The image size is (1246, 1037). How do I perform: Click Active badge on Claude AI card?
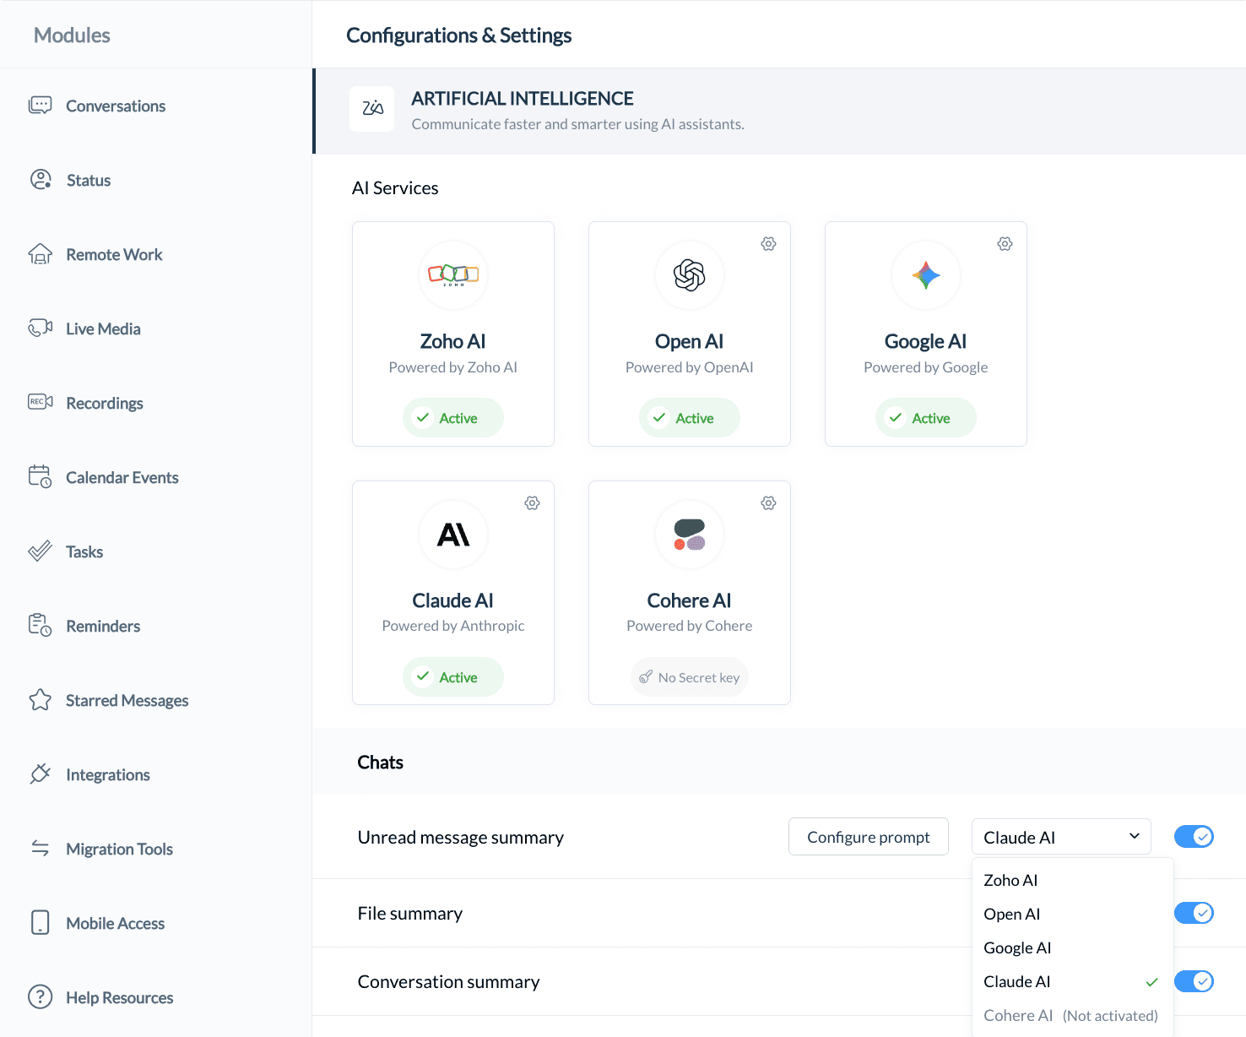tap(453, 677)
